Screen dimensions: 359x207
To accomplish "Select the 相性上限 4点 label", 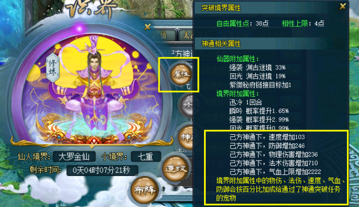I will click(x=303, y=23).
